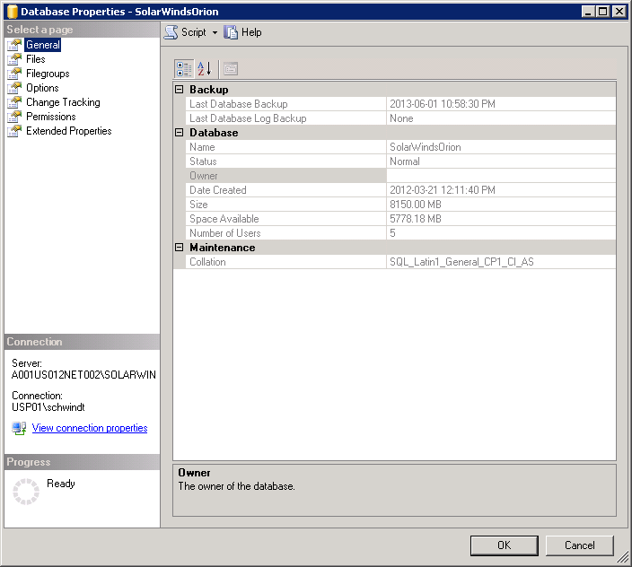Image resolution: width=632 pixels, height=567 pixels.
Task: Click the Help document icon
Action: point(231,32)
